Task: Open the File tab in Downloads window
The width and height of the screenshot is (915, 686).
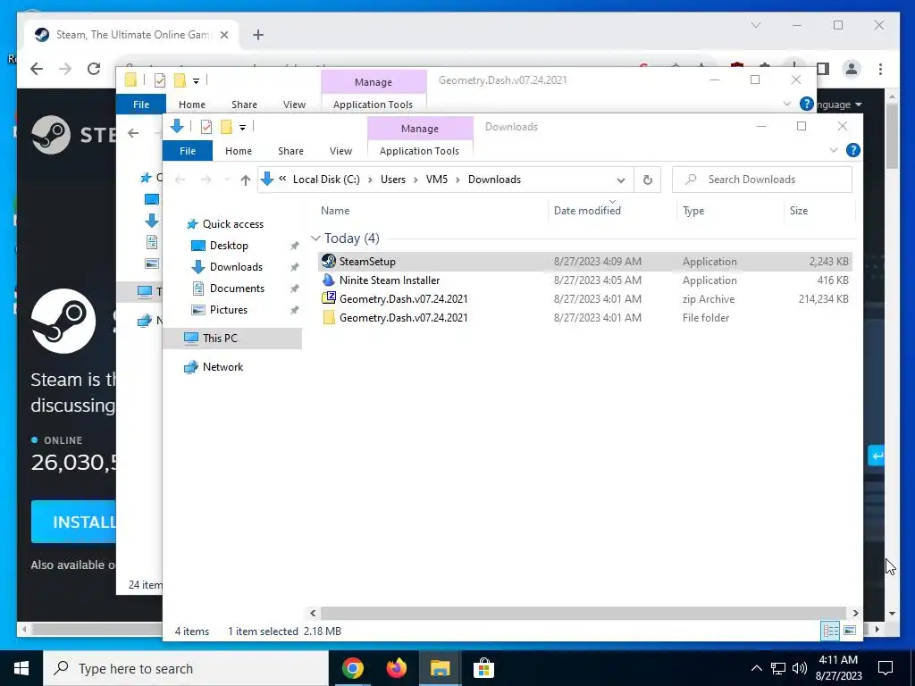Action: (188, 150)
